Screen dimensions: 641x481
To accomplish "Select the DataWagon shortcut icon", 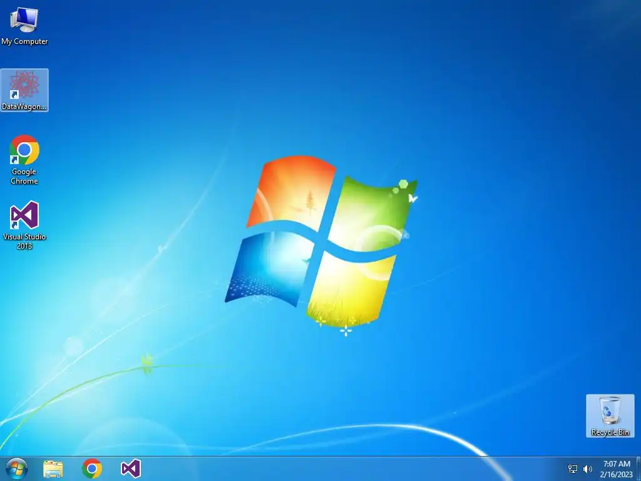I will pyautogui.click(x=24, y=90).
